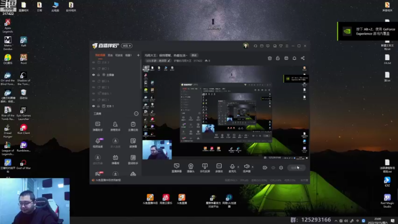Screen dimensions: 398x224
Task: Open the 房管助手 room manager tool
Action: pyautogui.click(x=115, y=126)
